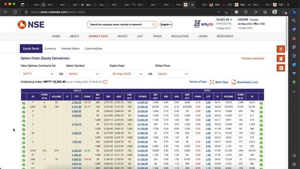Open the Expiry Date 25-May-2023 dropdown
The image size is (300, 169).
(127, 74)
